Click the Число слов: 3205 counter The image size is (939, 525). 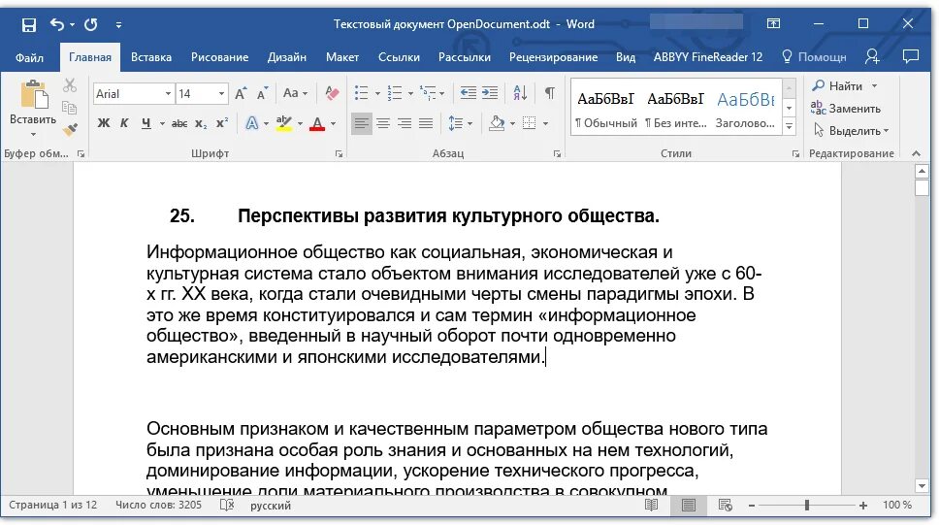coord(159,506)
